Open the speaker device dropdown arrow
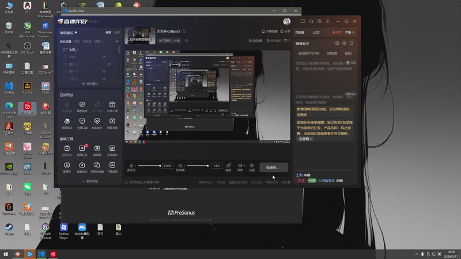Screen dimensions: 461x259 (x=184, y=166)
